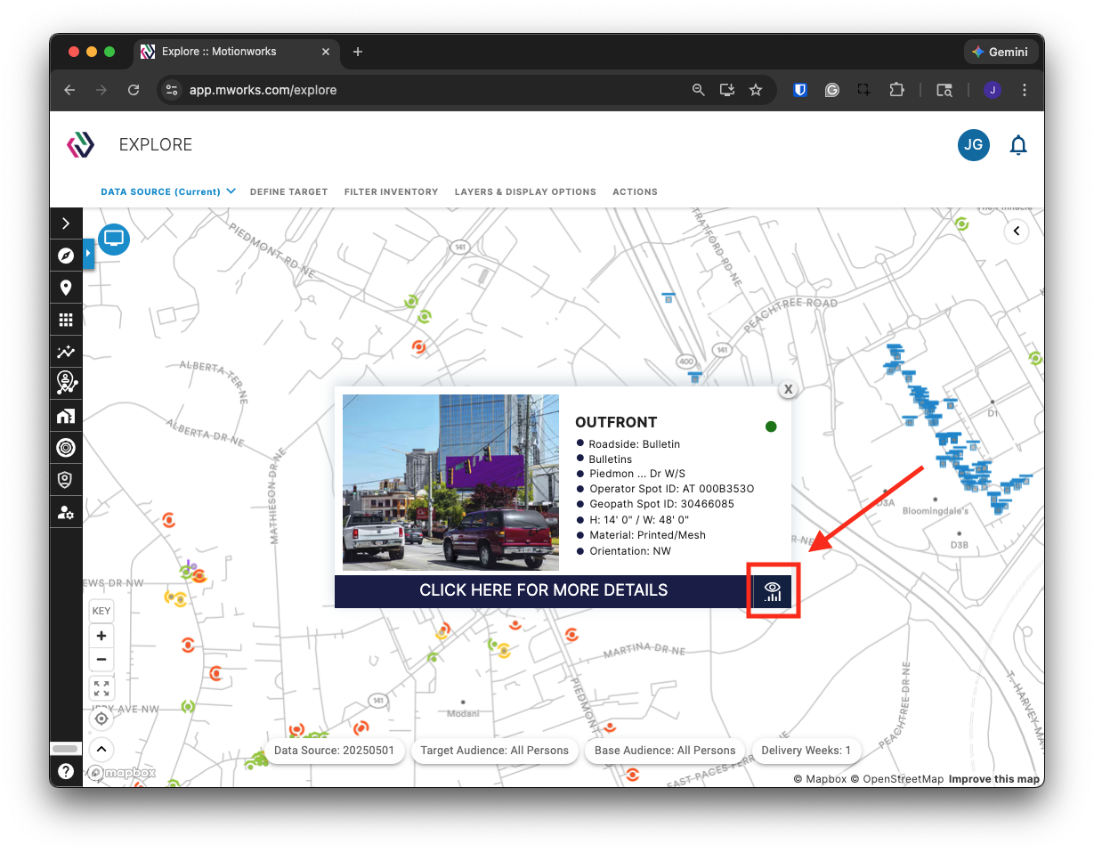
Task: Click the 'Geopath Spot ID: 30466085' text
Action: click(x=661, y=504)
